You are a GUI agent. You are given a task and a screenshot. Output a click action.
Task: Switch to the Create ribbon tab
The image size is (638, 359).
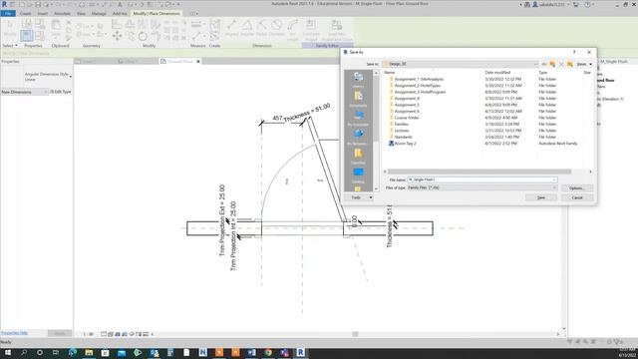coord(25,13)
